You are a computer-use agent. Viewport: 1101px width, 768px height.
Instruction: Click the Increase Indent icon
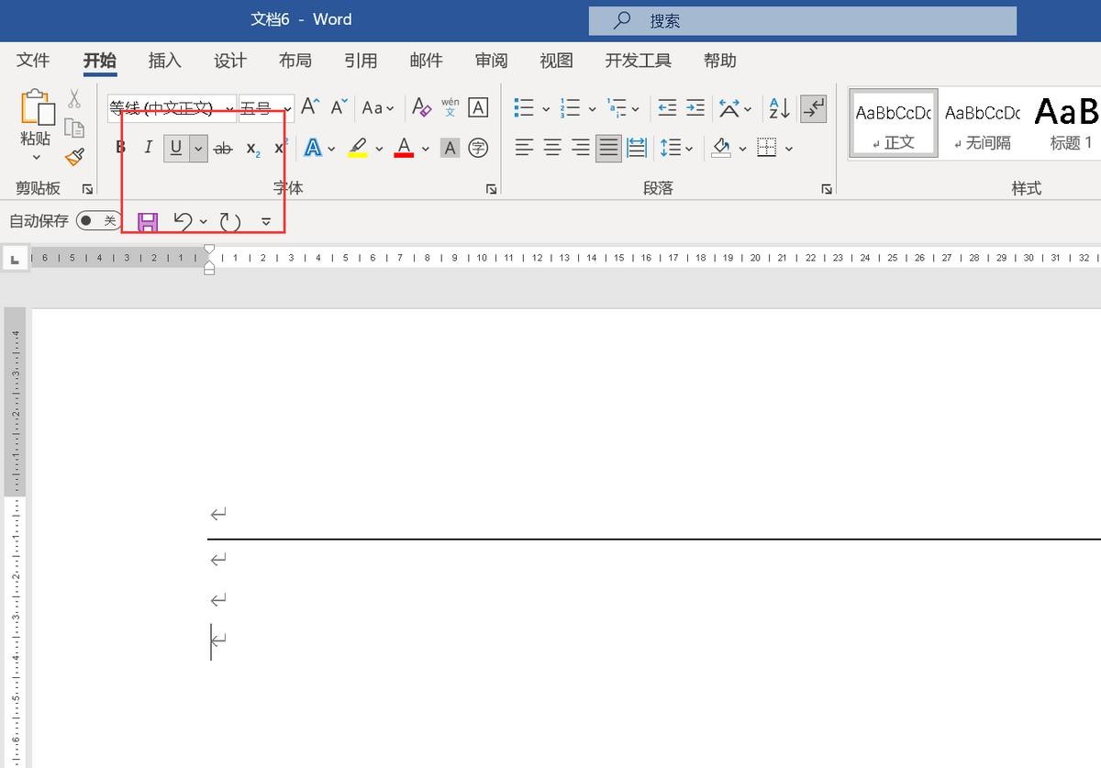(695, 108)
